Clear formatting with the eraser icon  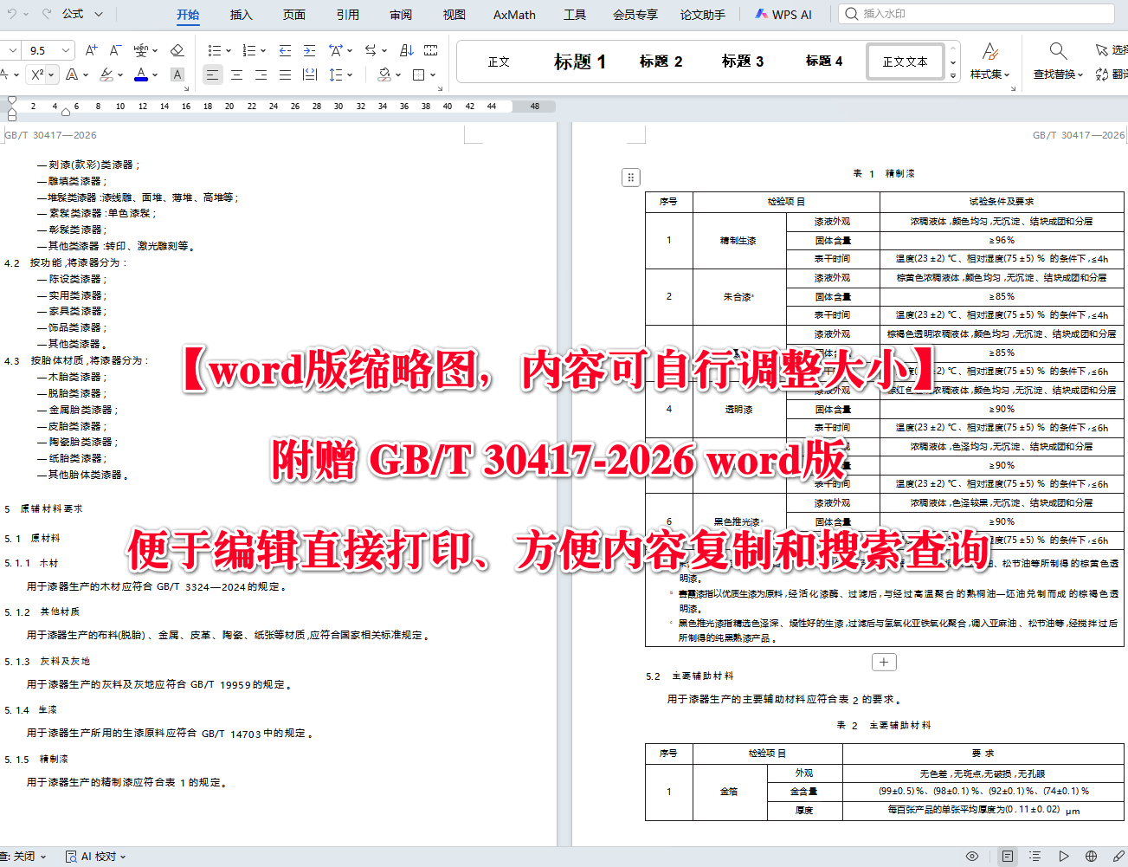click(x=176, y=50)
